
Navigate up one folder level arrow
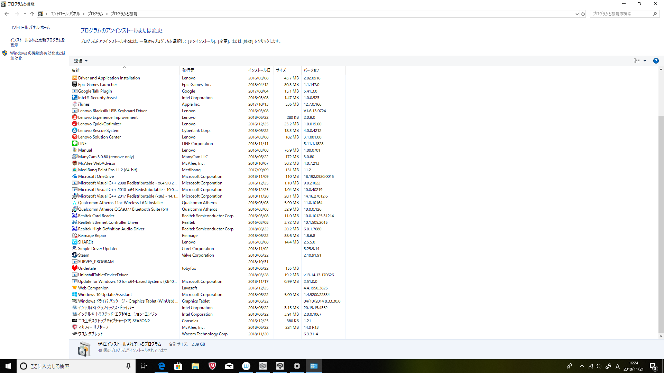32,14
